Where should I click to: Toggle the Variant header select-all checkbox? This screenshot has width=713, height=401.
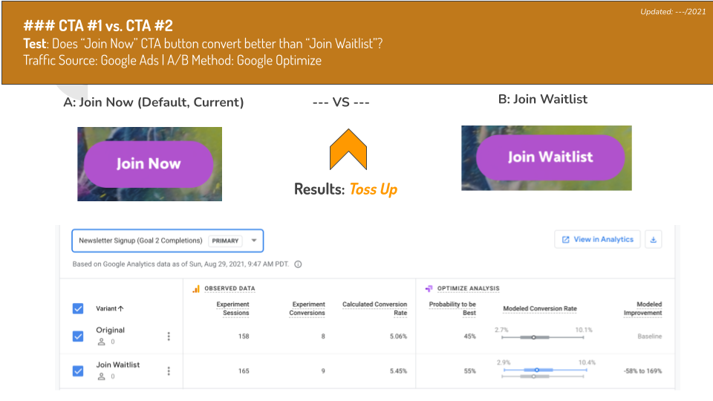tap(78, 309)
